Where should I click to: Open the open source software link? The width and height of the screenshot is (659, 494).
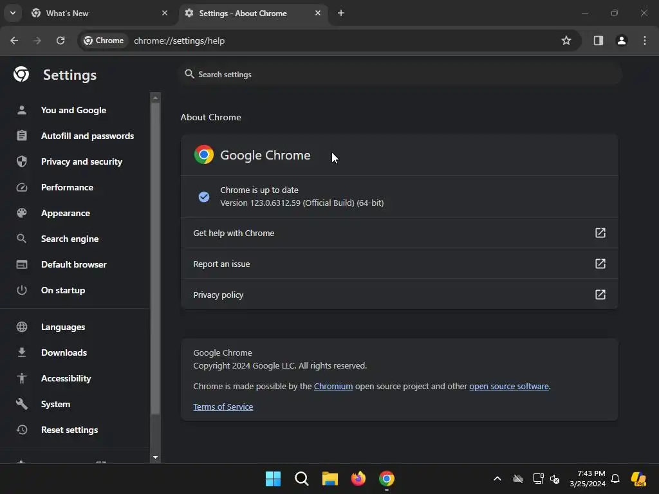(509, 387)
